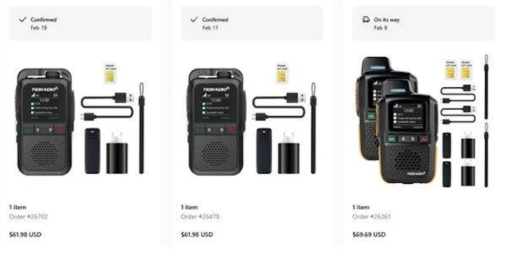The width and height of the screenshot is (517, 261).
Task: Click the delivery truck icon for On its way
Action: (366, 20)
